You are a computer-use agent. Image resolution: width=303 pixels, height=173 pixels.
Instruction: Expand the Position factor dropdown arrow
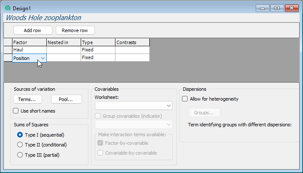42,58
